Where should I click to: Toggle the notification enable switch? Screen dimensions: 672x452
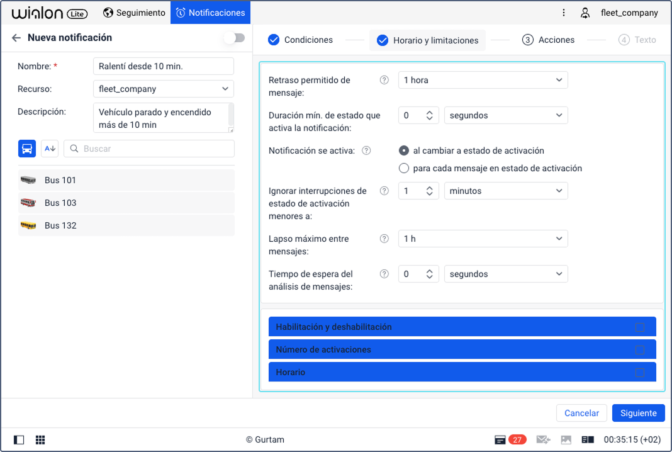pyautogui.click(x=235, y=38)
